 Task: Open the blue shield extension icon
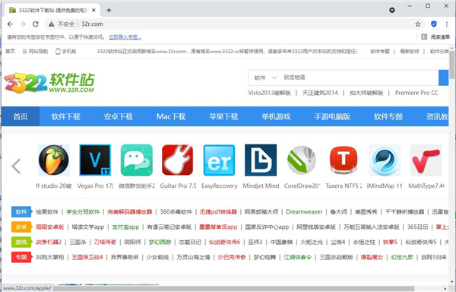(x=434, y=24)
